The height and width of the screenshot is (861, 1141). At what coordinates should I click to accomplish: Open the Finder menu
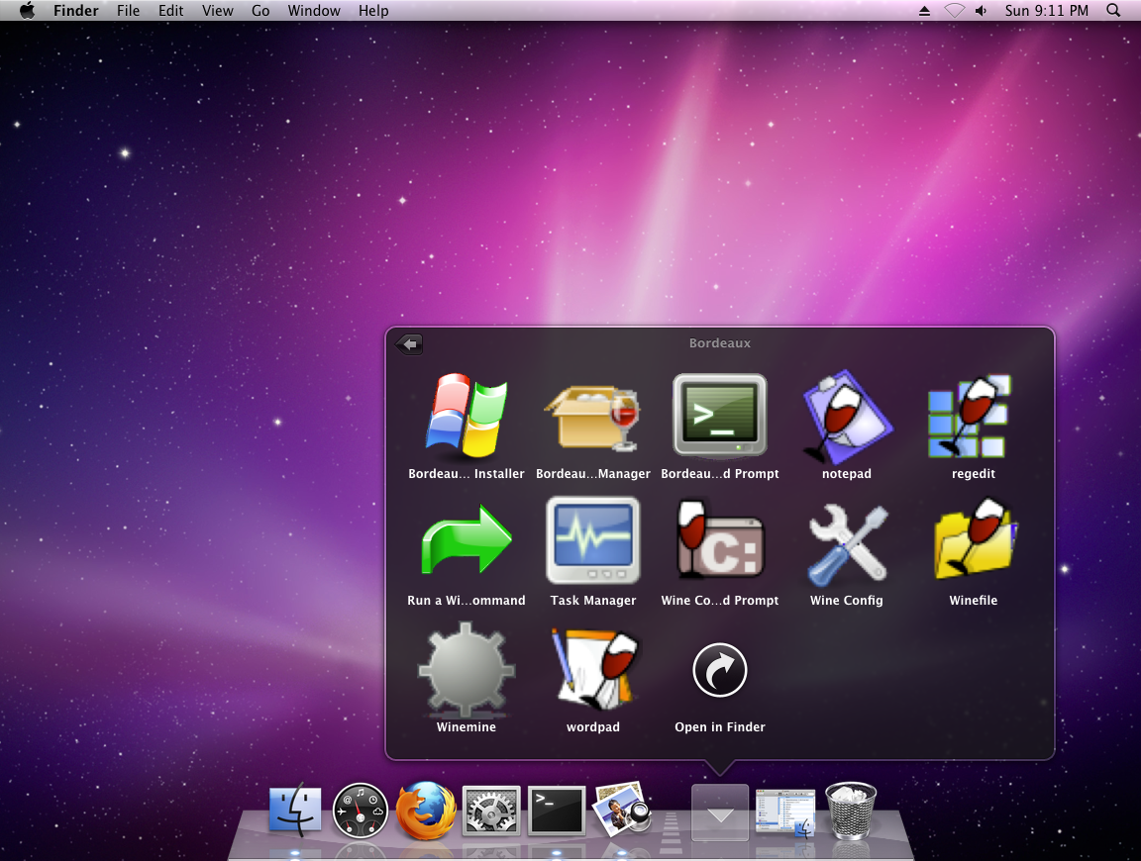point(75,10)
